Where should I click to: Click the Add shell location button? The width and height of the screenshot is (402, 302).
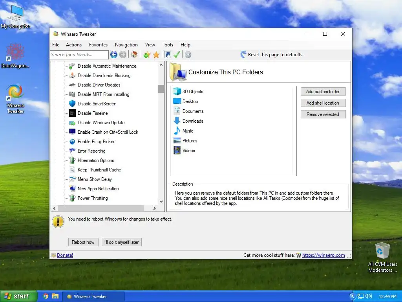pyautogui.click(x=323, y=103)
